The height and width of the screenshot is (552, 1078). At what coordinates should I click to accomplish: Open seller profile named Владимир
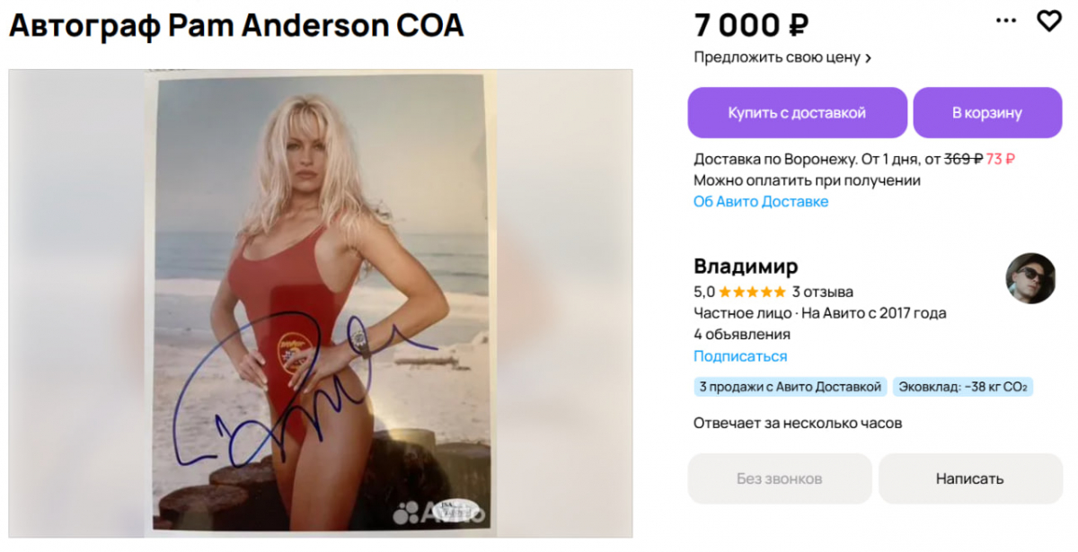coord(746,267)
